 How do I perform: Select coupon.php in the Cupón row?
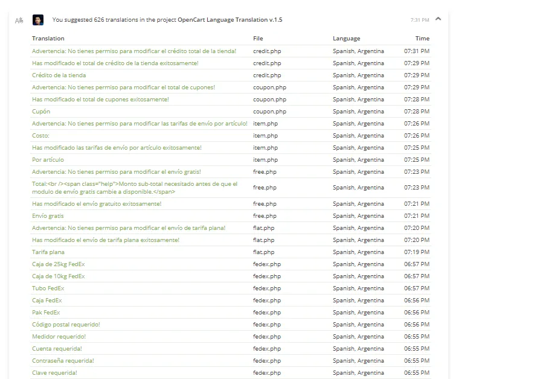(269, 112)
